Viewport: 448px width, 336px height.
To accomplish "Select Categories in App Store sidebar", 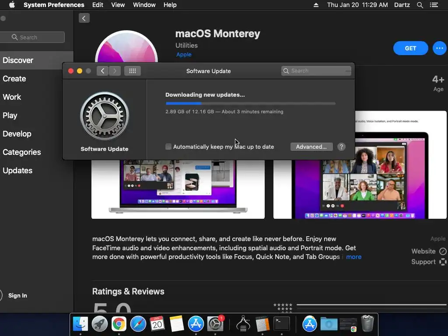I will coord(37,152).
